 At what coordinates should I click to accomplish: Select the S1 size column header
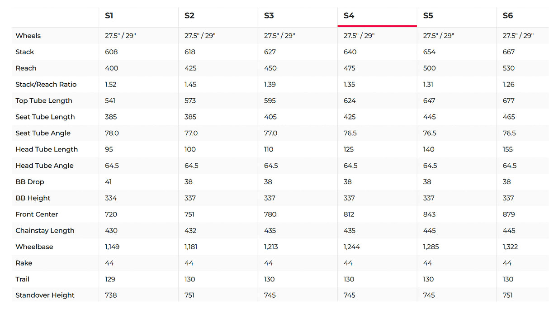(109, 16)
